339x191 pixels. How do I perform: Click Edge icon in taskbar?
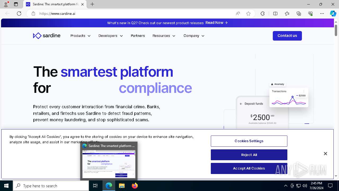pos(109,186)
